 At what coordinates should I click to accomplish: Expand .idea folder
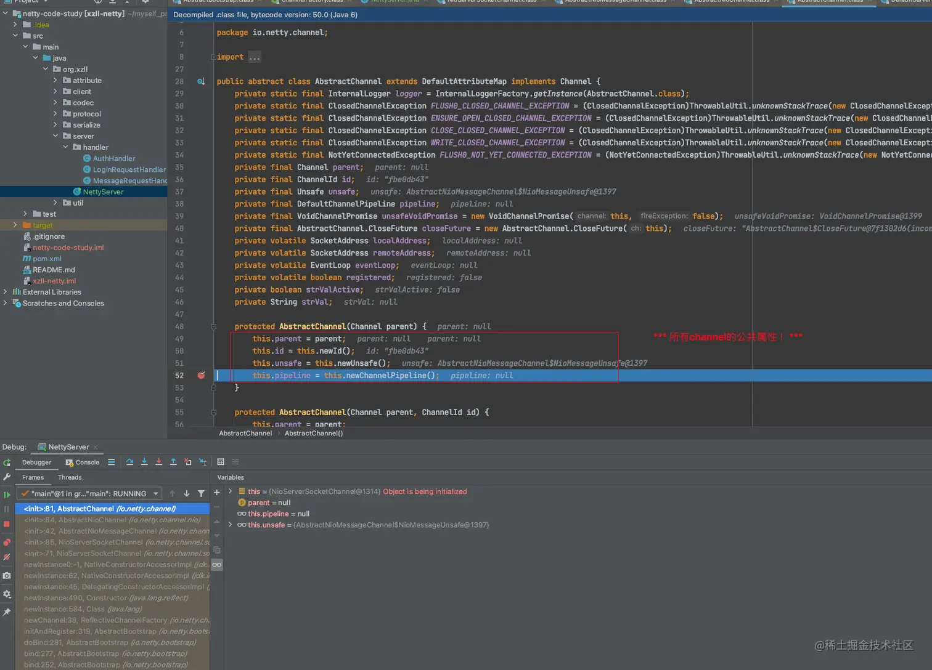(x=15, y=25)
